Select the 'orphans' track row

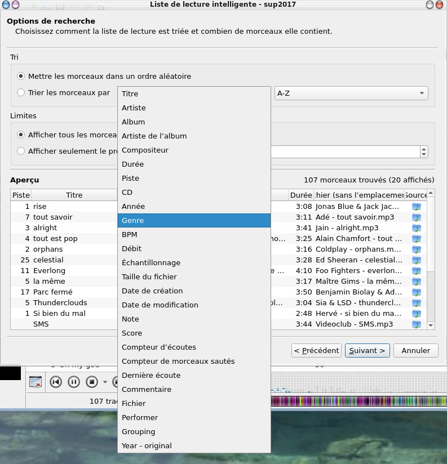pyautogui.click(x=64, y=249)
